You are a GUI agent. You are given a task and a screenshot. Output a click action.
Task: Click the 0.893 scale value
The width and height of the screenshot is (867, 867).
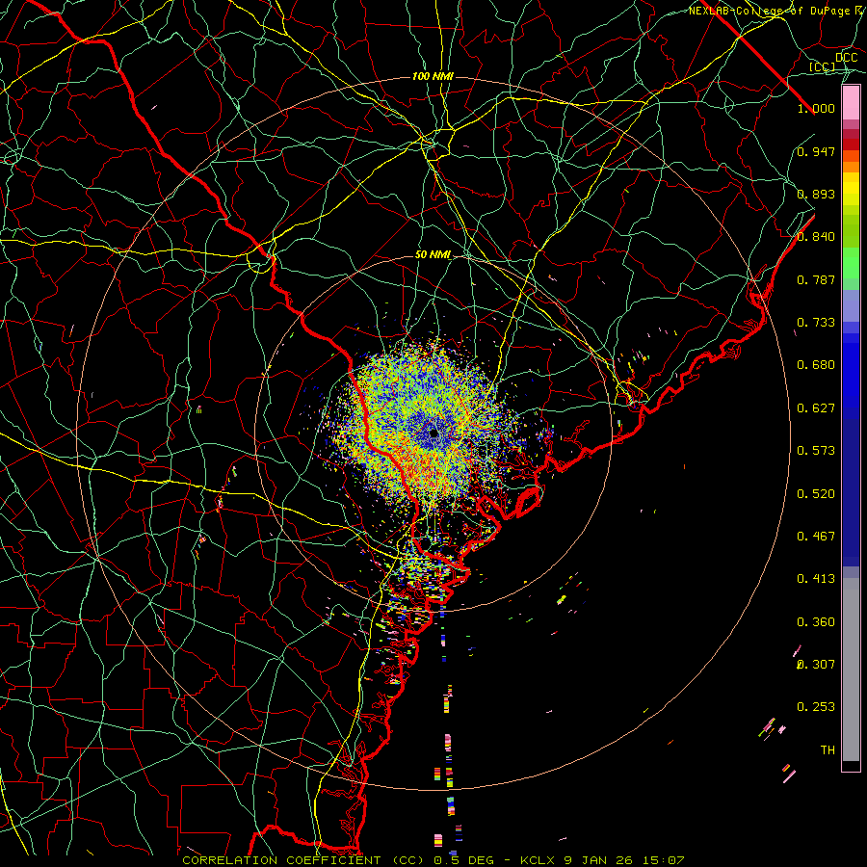(816, 194)
